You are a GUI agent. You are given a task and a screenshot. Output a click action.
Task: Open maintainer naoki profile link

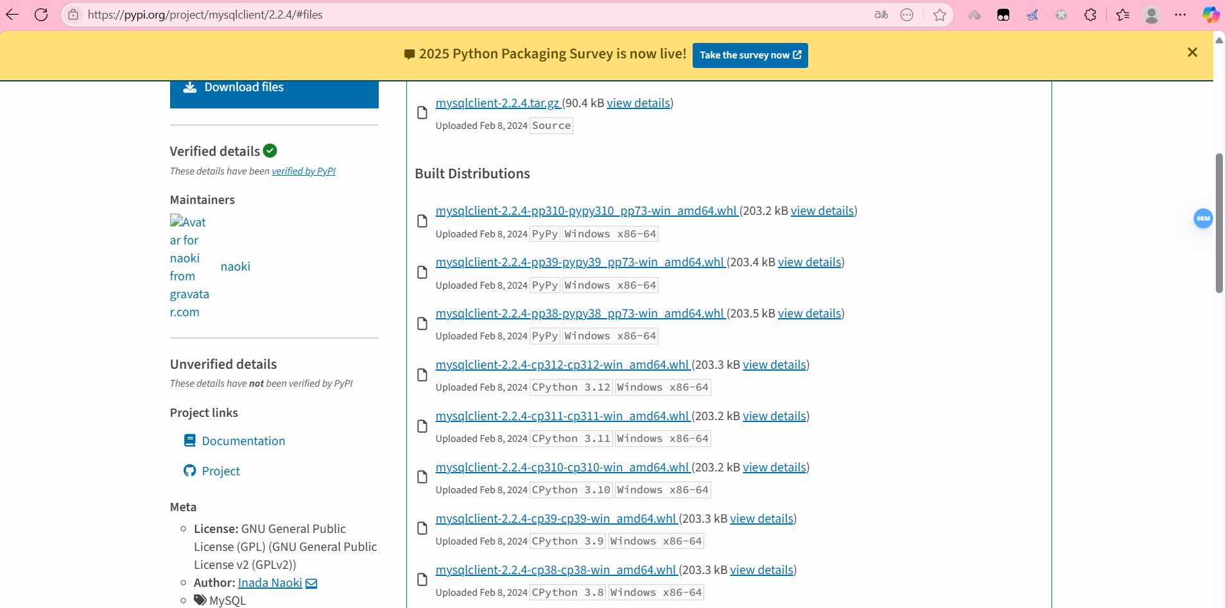[x=235, y=267]
